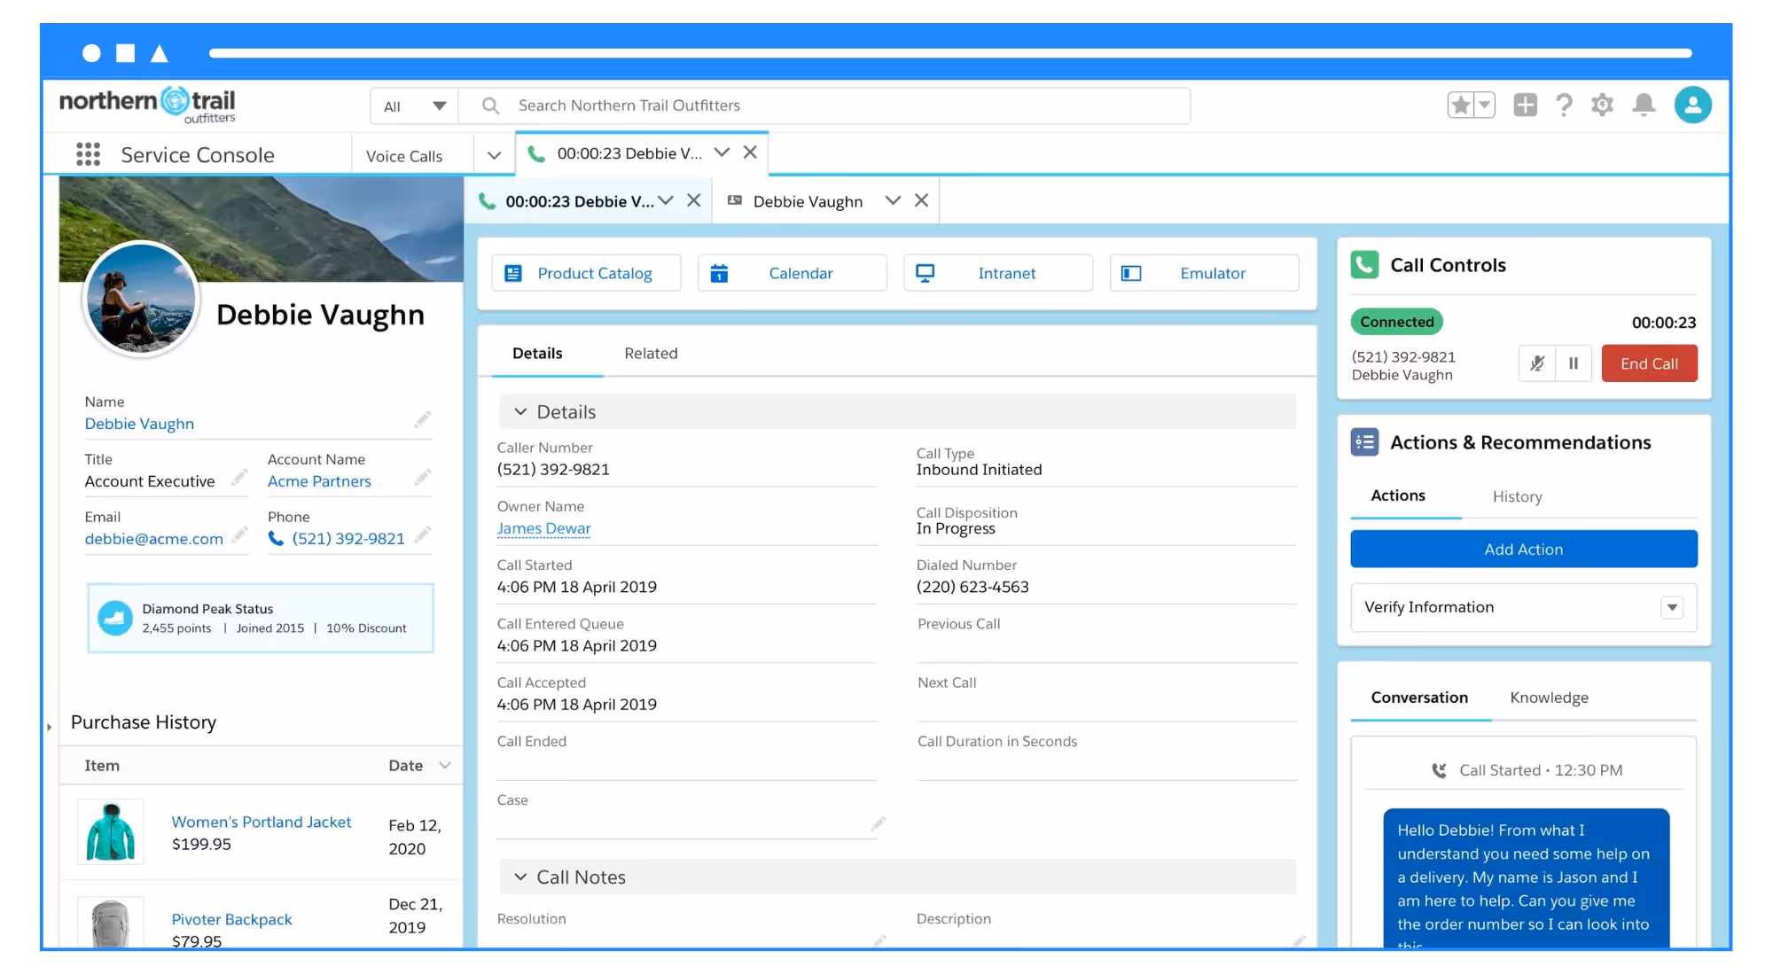Switch to the Debbie Vaughn contact subtab

tap(807, 201)
